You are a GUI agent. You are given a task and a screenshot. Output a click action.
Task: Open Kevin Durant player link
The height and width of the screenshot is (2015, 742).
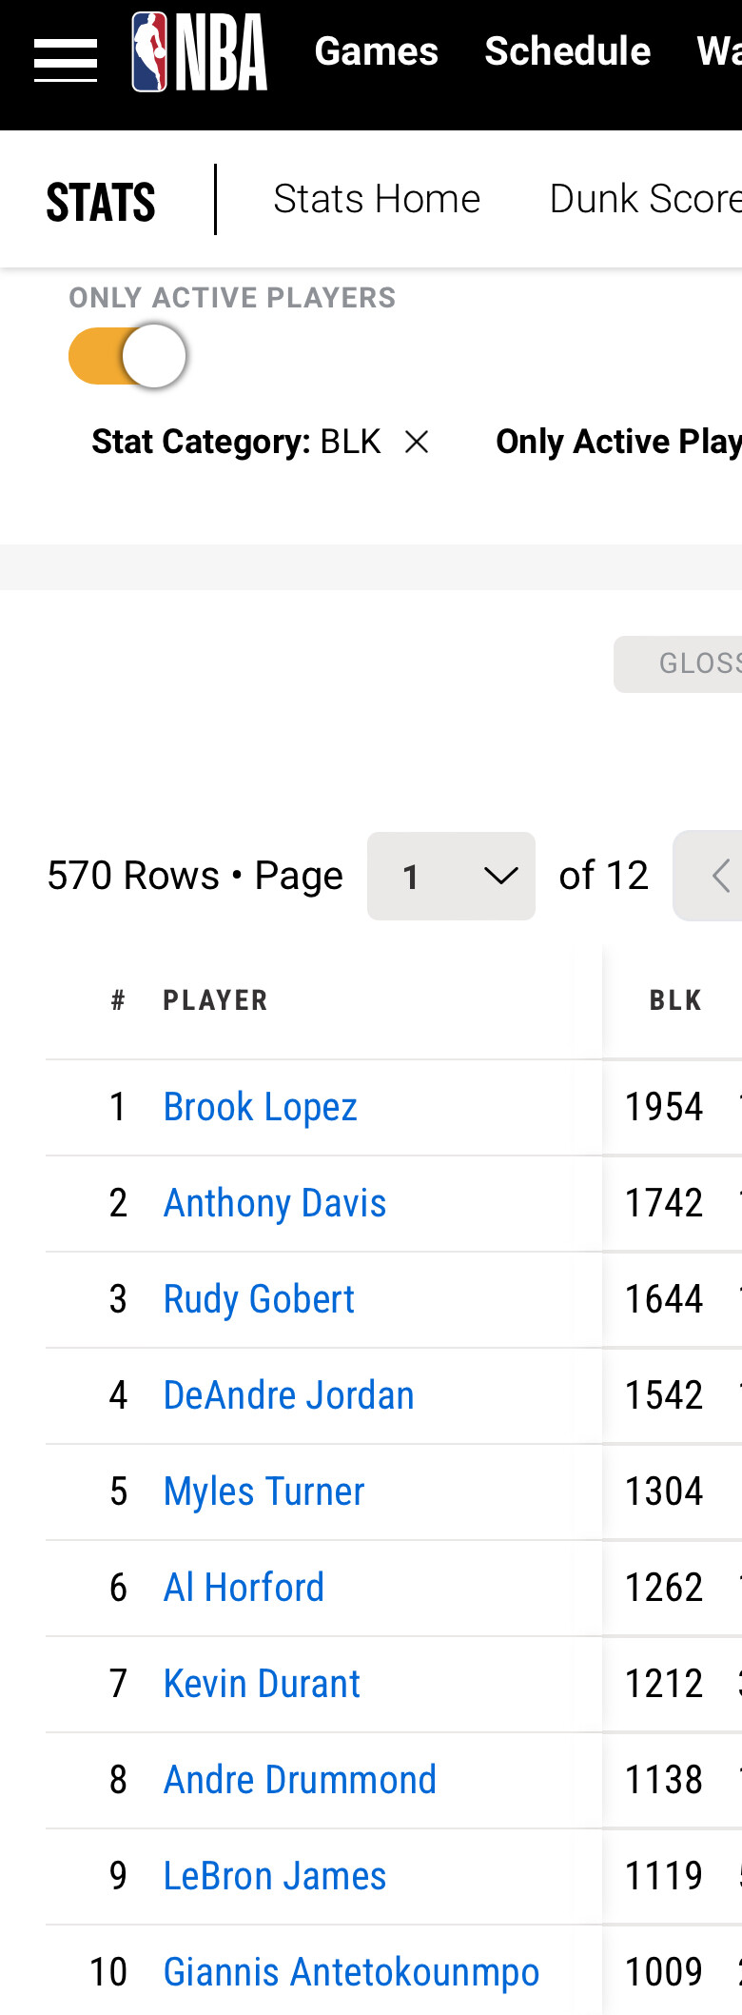pyautogui.click(x=262, y=1684)
